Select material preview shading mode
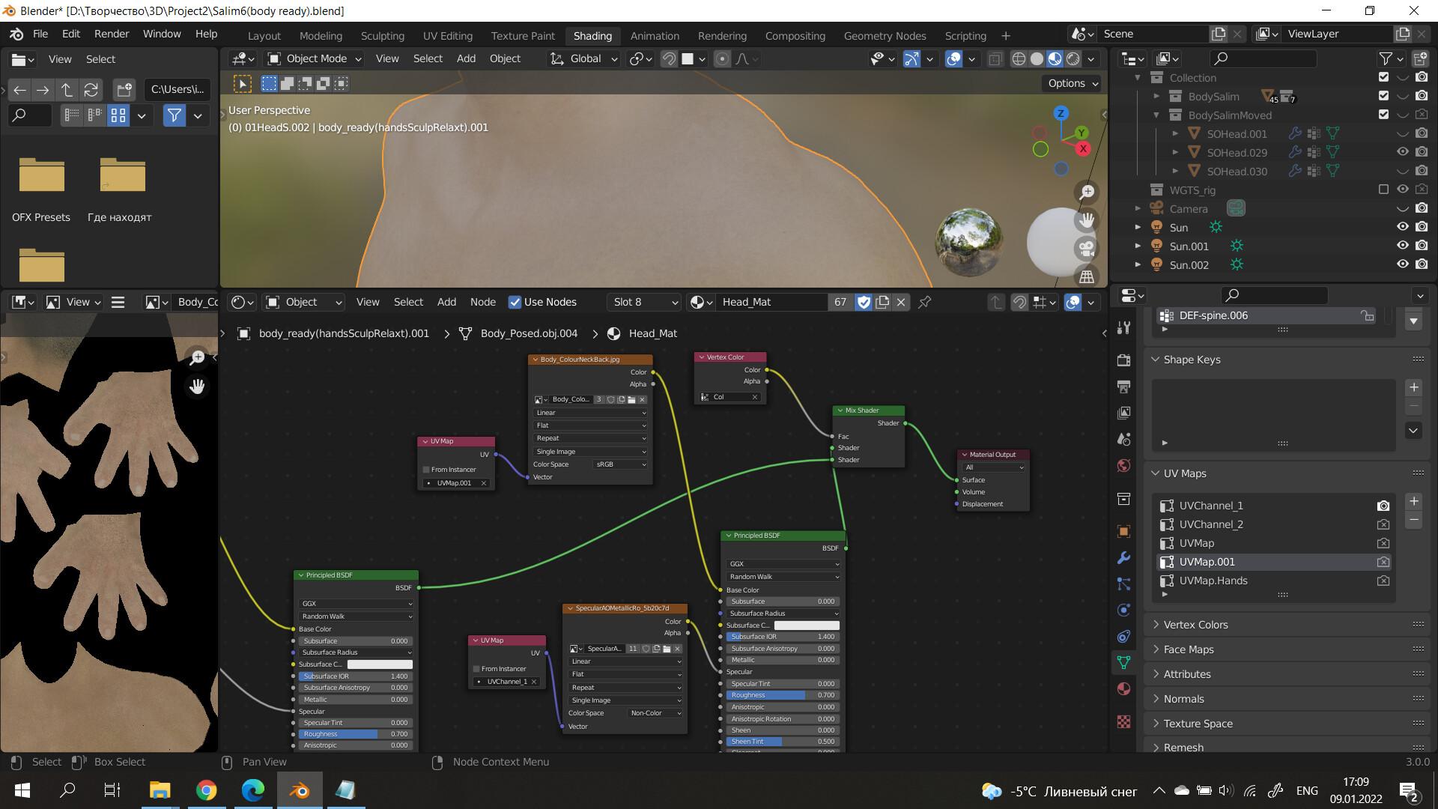Viewport: 1438px width, 809px height. 1055,58
